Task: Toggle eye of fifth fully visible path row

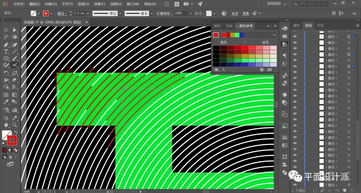Action: (295, 60)
